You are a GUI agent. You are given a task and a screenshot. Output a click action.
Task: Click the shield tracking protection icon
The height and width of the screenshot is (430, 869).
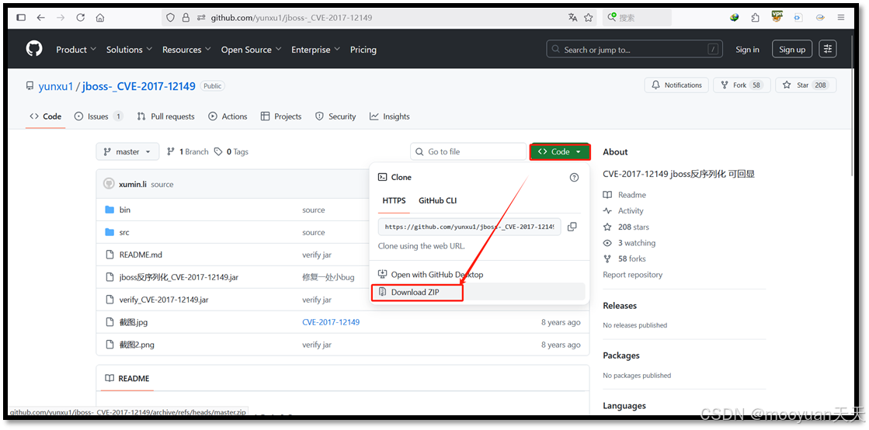click(x=170, y=18)
